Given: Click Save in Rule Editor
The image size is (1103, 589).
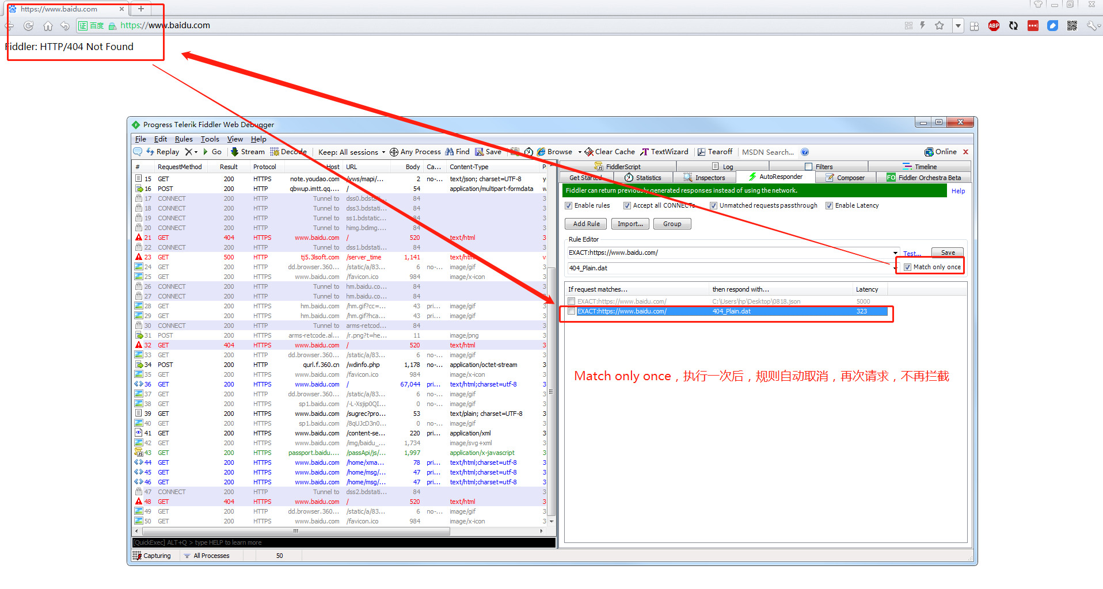Looking at the screenshot, I should pos(948,253).
